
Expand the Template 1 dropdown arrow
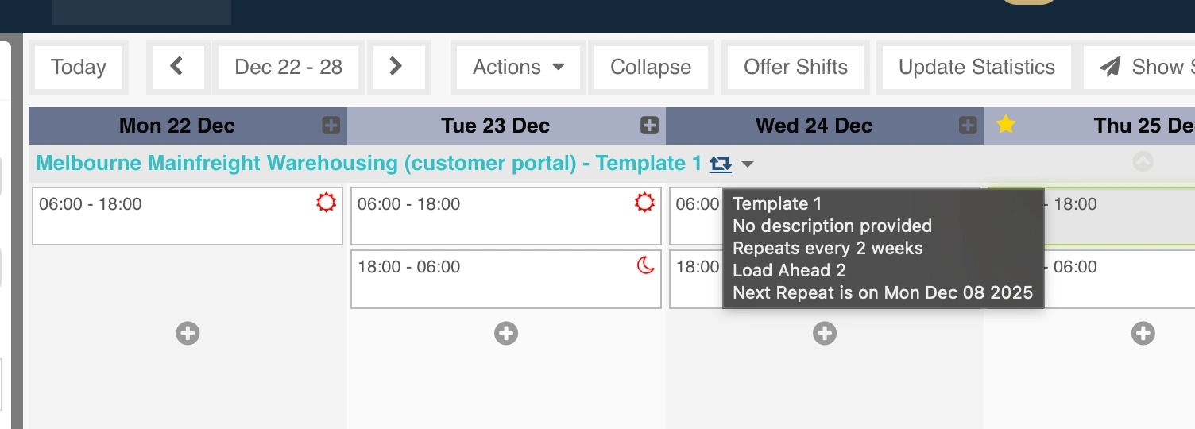747,165
